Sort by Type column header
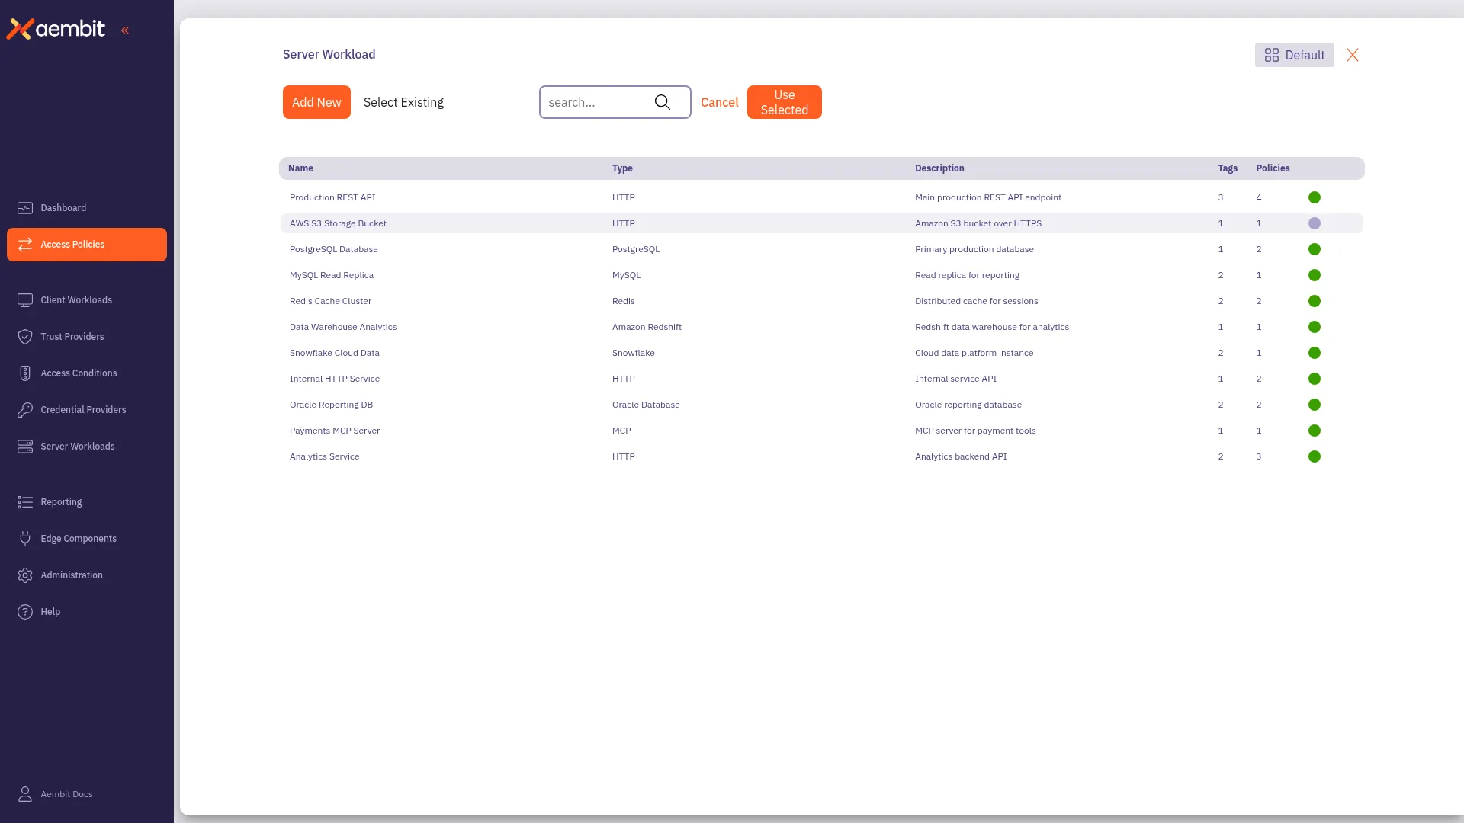The width and height of the screenshot is (1464, 823). (622, 168)
